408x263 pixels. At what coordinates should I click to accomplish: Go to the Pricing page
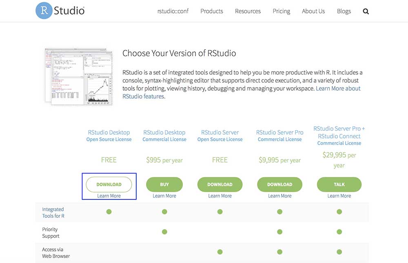[x=281, y=11]
